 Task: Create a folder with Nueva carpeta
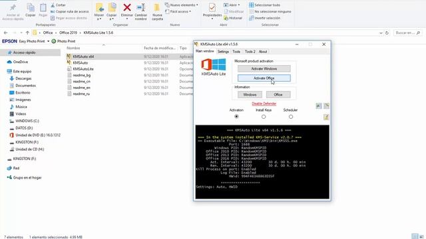pos(157,12)
